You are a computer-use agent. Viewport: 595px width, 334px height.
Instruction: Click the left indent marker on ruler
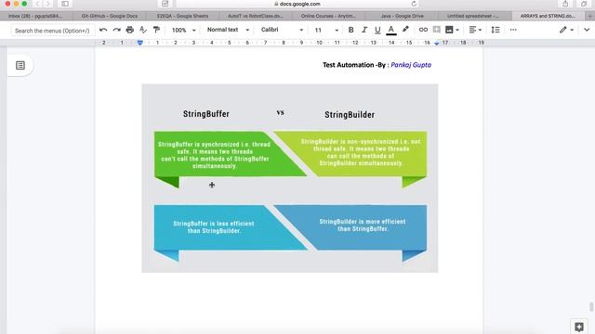pos(140,43)
